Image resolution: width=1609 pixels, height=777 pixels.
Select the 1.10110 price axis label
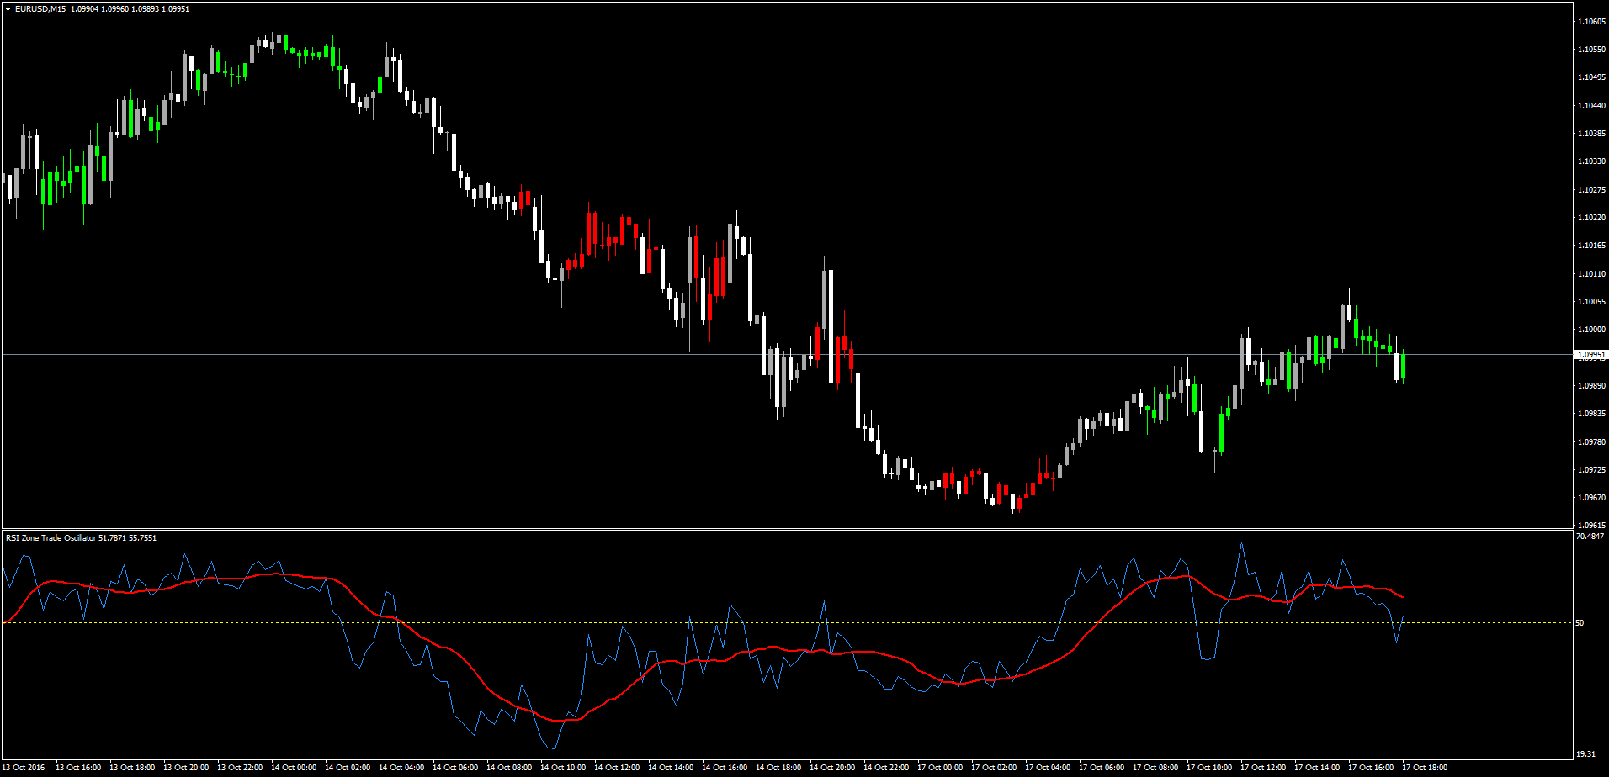[x=1592, y=273]
